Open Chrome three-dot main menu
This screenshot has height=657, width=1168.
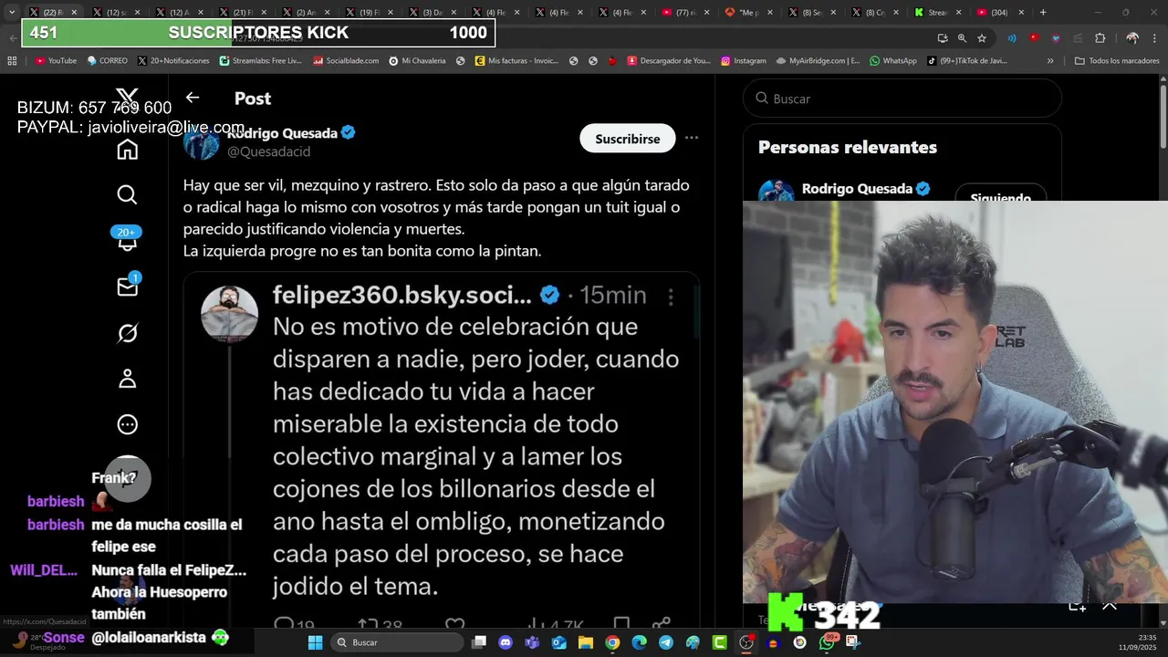(1154, 38)
